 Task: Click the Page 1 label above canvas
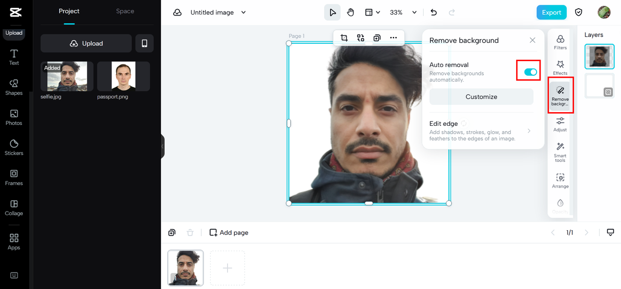[296, 36]
